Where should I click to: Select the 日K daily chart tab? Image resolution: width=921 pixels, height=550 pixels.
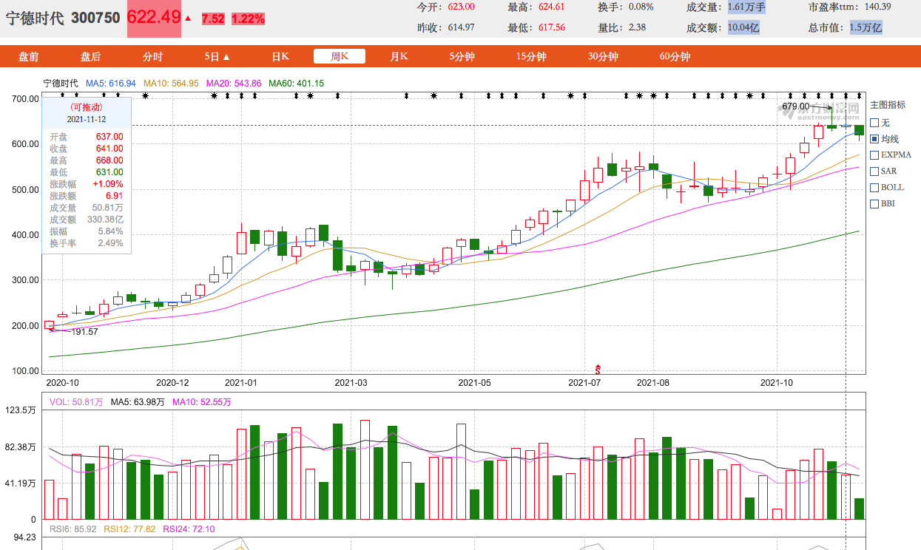[x=280, y=57]
